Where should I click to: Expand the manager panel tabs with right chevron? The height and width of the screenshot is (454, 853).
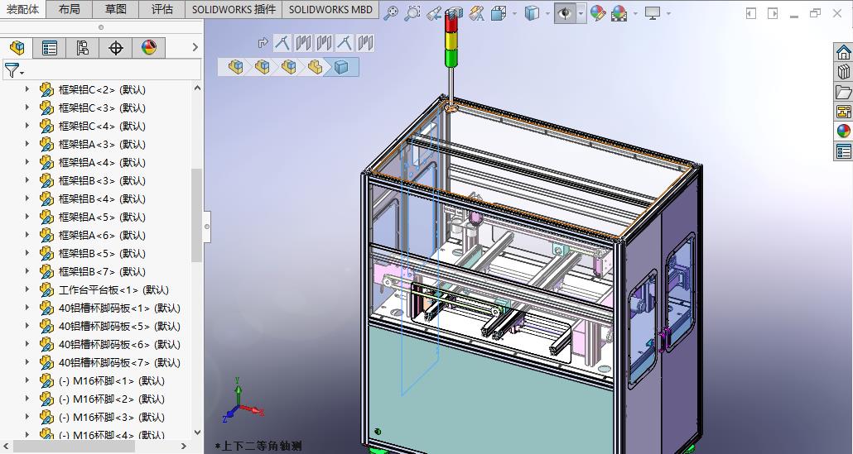point(195,48)
